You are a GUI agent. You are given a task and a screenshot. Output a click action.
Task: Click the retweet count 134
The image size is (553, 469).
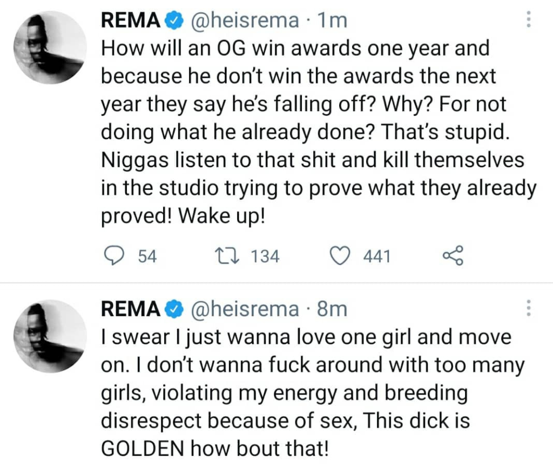266,257
